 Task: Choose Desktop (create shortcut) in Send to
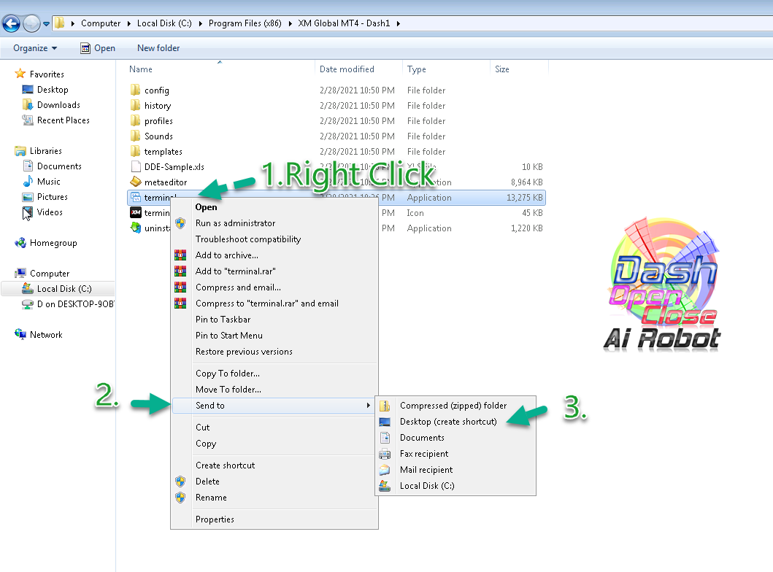448,421
